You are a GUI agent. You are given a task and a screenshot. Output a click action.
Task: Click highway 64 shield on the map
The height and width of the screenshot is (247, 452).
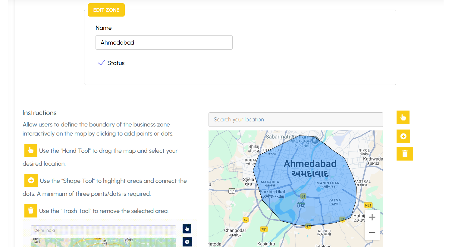coord(303,196)
